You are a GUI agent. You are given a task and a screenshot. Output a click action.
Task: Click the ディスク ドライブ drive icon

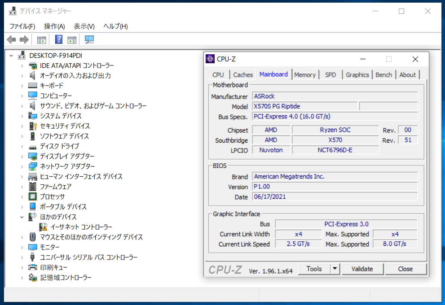click(x=33, y=147)
